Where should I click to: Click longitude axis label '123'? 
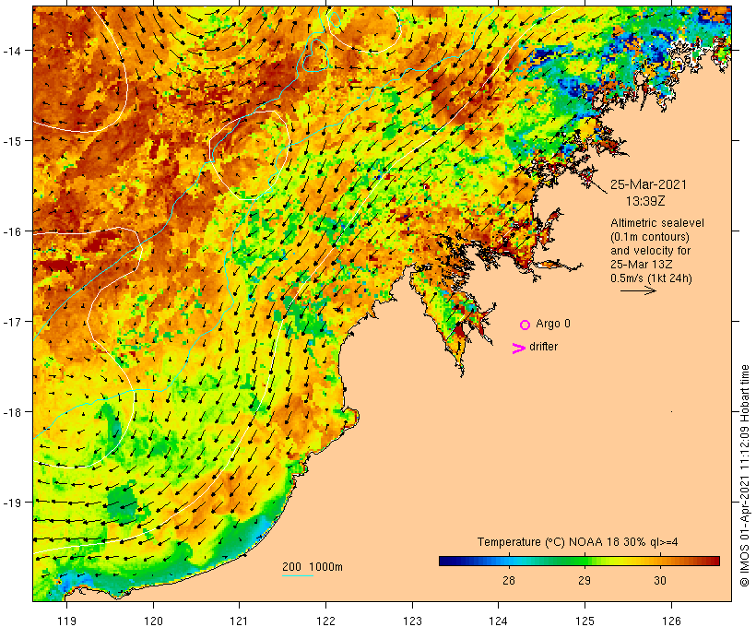coord(412,621)
